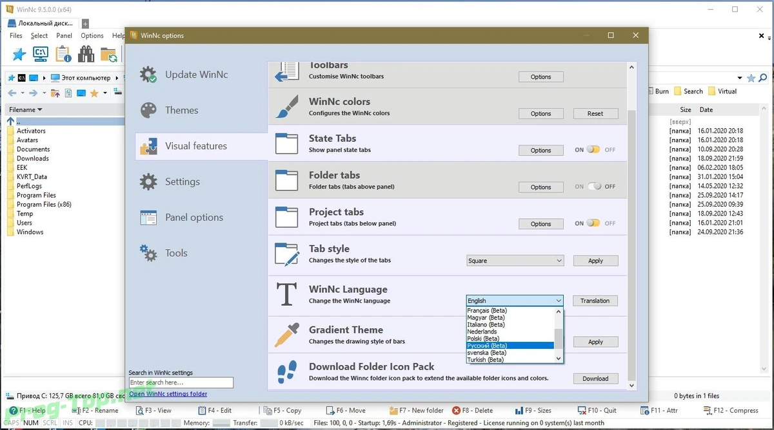Click the Search in WinNc settings field
The image size is (774, 430).
181,382
